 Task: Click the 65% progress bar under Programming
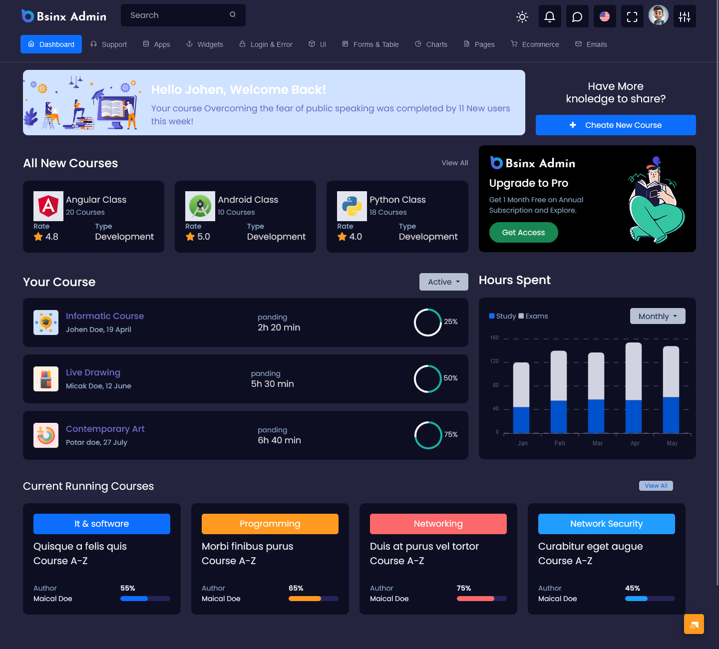point(313,598)
